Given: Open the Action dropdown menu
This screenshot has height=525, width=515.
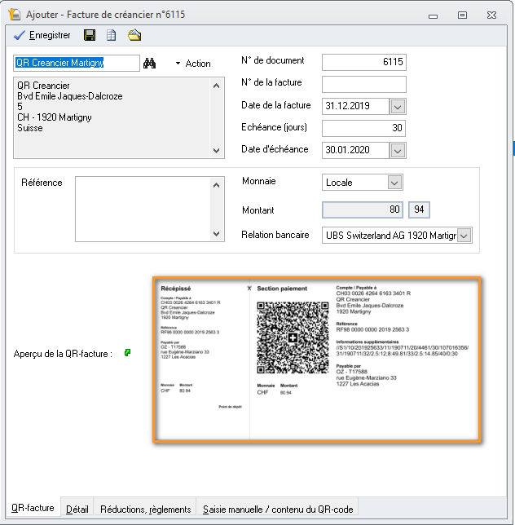Looking at the screenshot, I should 193,64.
